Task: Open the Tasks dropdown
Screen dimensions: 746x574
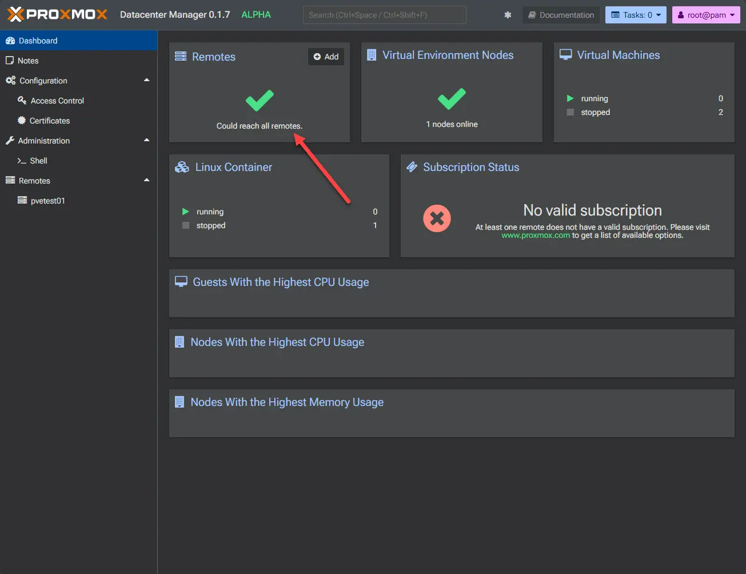Action: 635,15
